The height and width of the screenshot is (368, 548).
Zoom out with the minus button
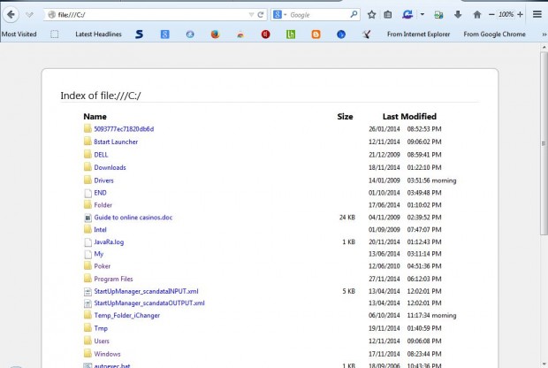[493, 15]
